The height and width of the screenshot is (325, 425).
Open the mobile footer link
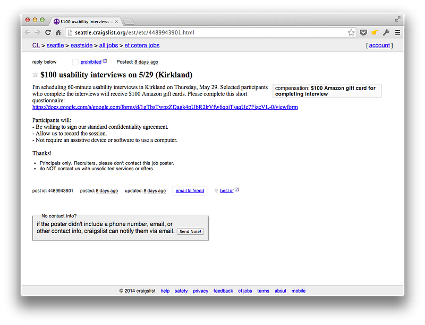[x=299, y=291]
